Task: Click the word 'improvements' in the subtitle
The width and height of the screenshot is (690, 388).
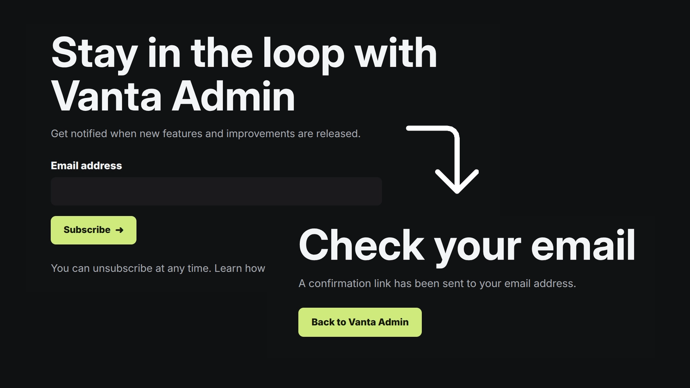Action: pyautogui.click(x=260, y=134)
